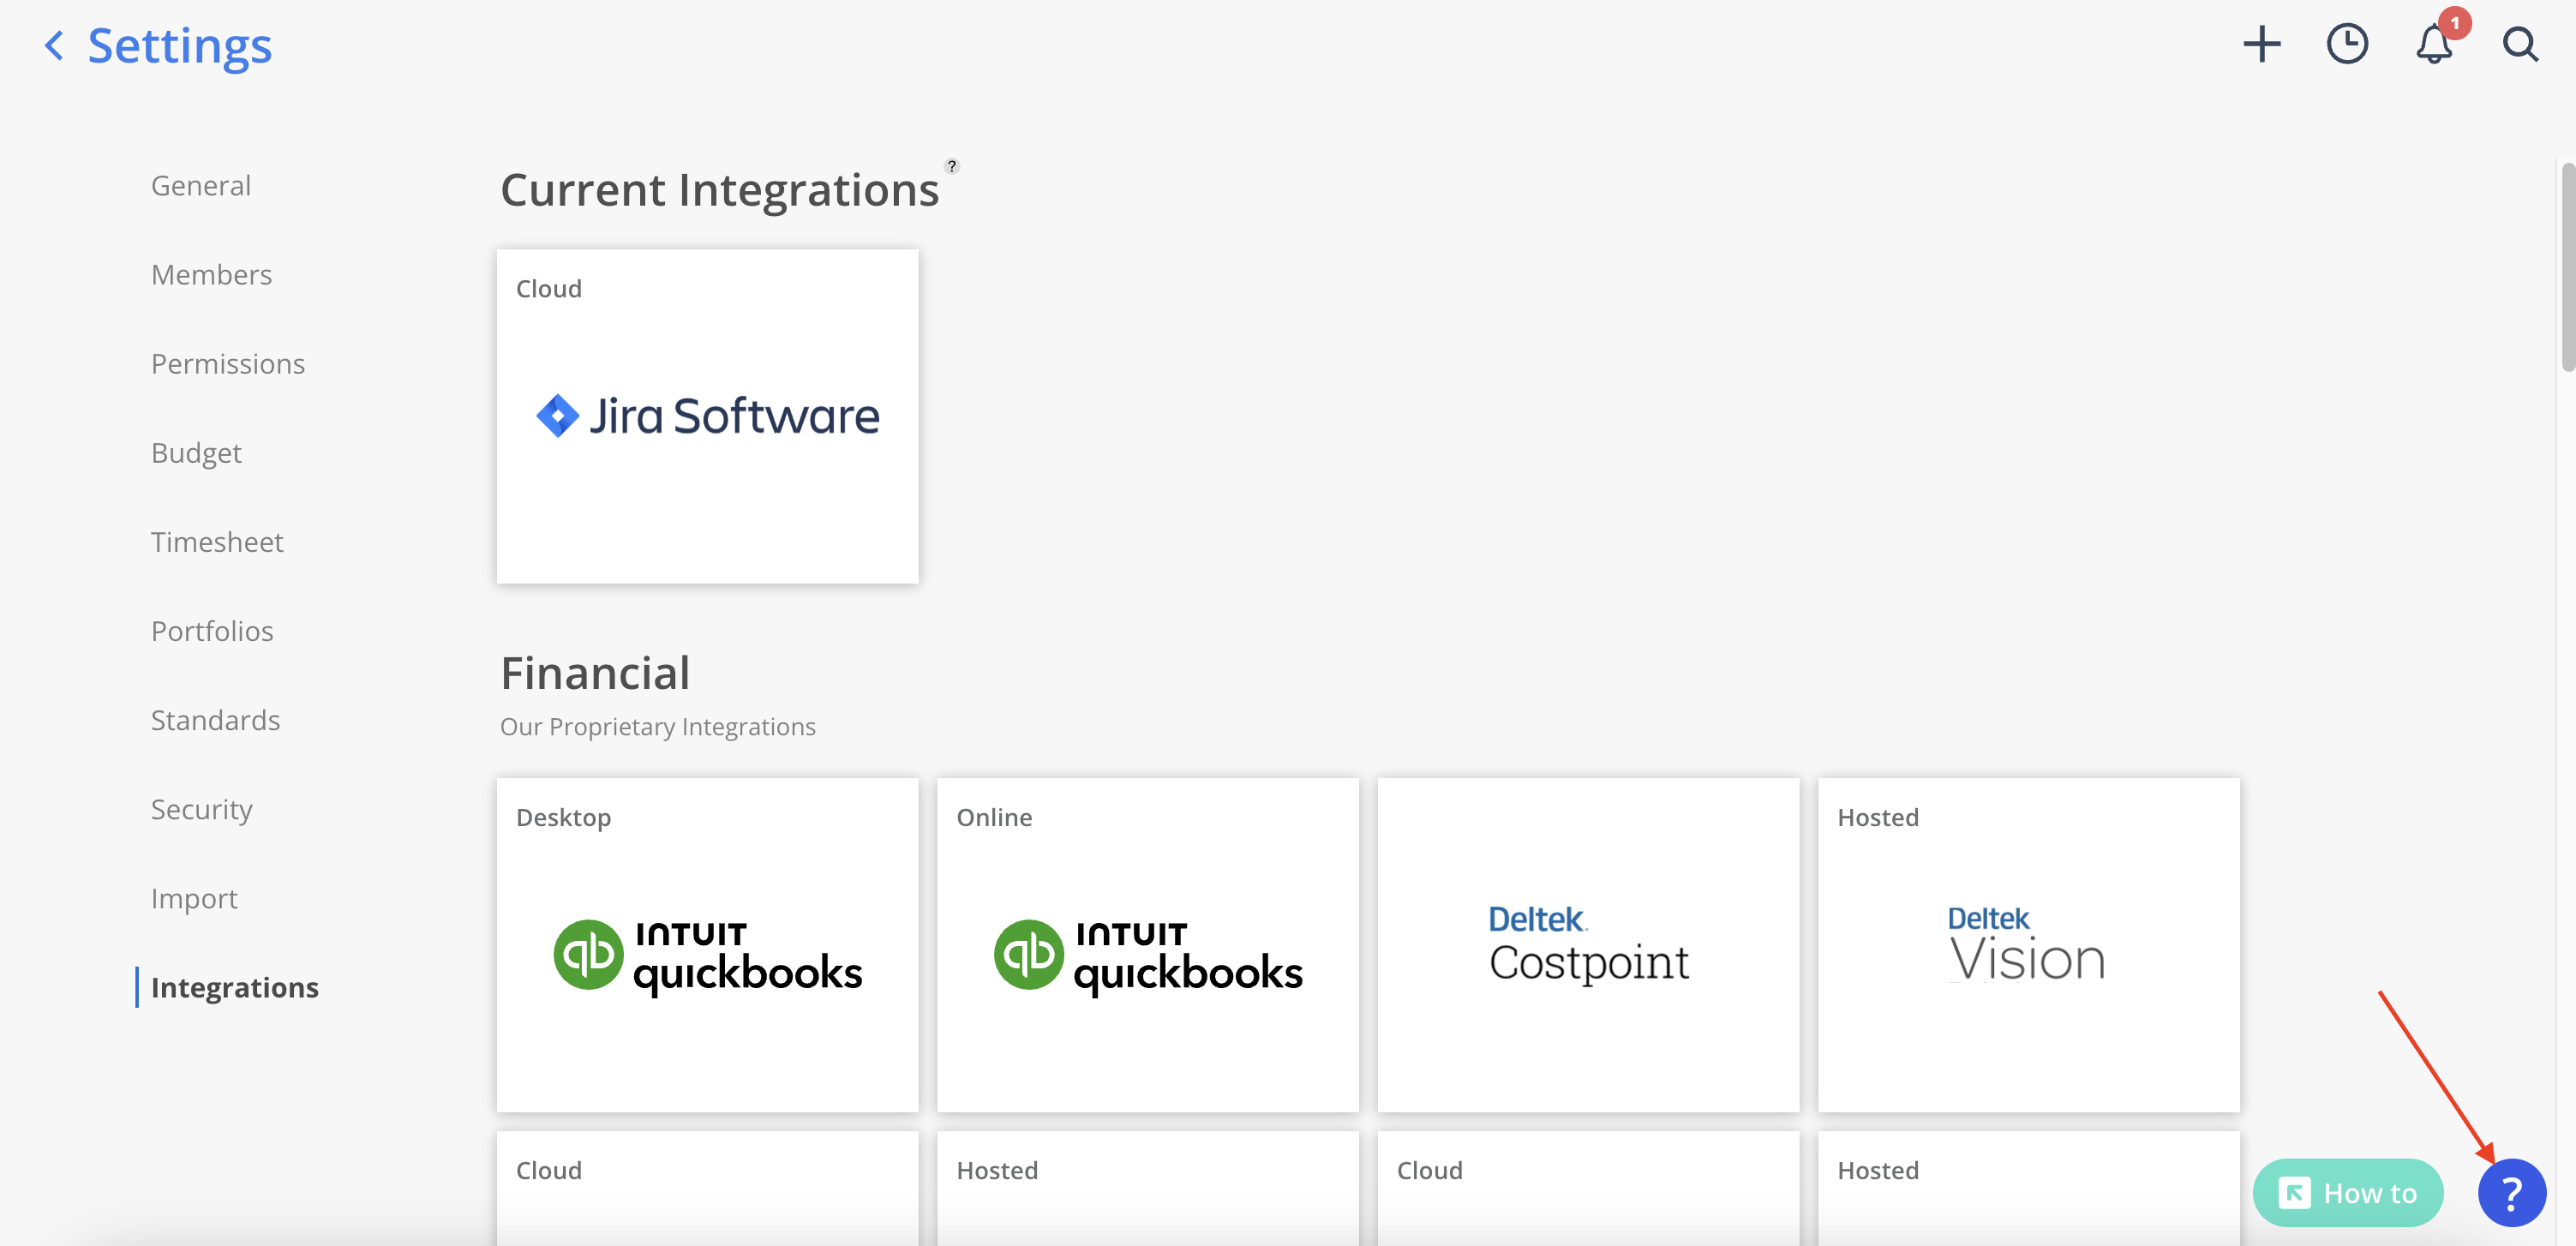Click the back chevron beside Settings
This screenshot has width=2576, height=1246.
click(55, 45)
